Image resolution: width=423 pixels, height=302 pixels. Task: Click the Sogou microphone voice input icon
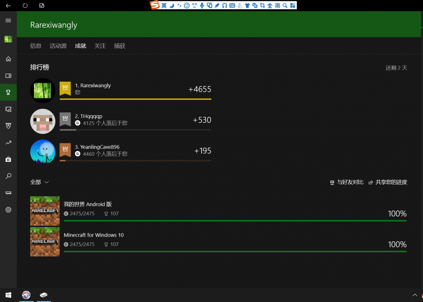tap(202, 5)
